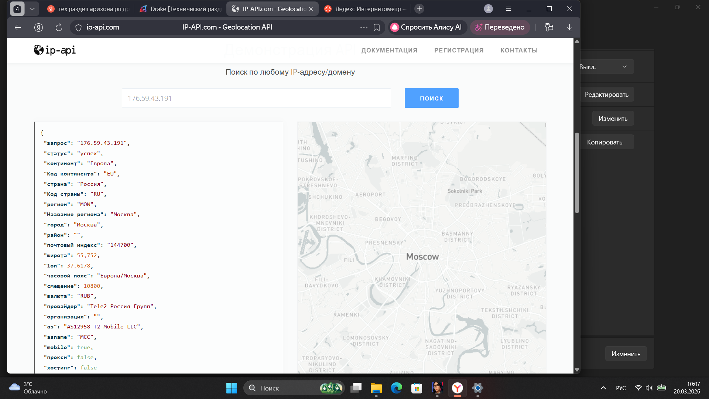Viewport: 709px width, 399px height.
Task: Click the browser back arrow
Action: (x=18, y=27)
